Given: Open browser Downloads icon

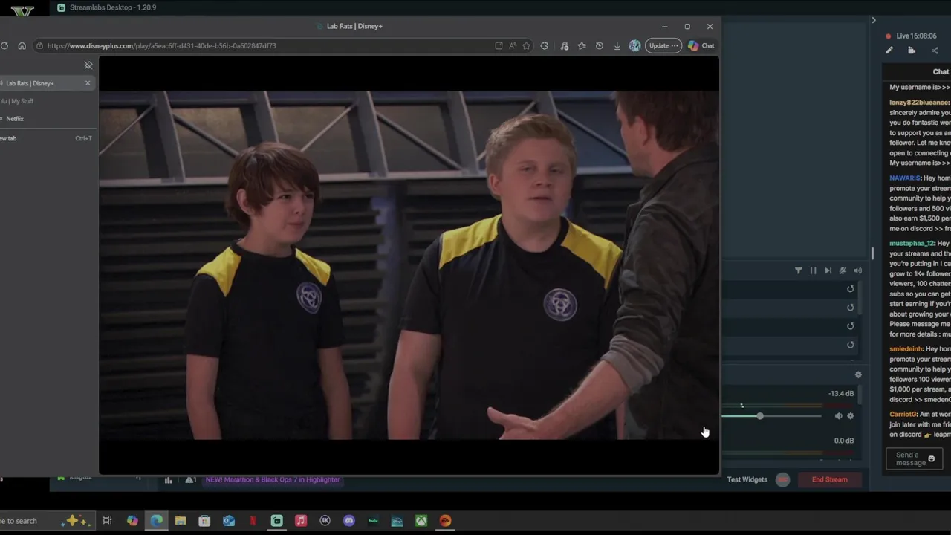Looking at the screenshot, I should [x=617, y=46].
